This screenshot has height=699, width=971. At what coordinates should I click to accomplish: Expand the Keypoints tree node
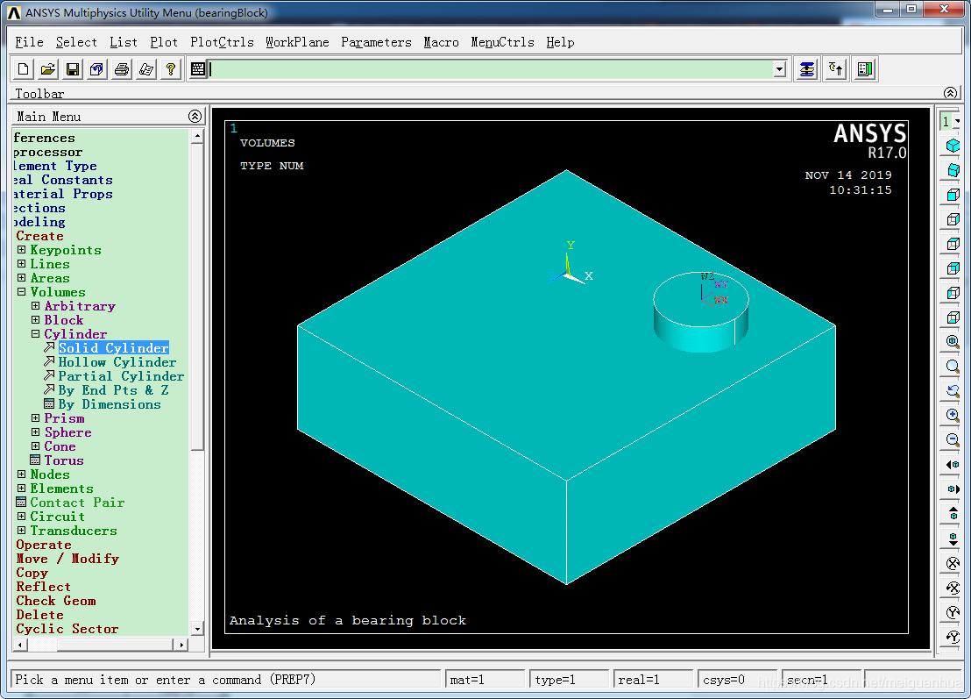22,250
